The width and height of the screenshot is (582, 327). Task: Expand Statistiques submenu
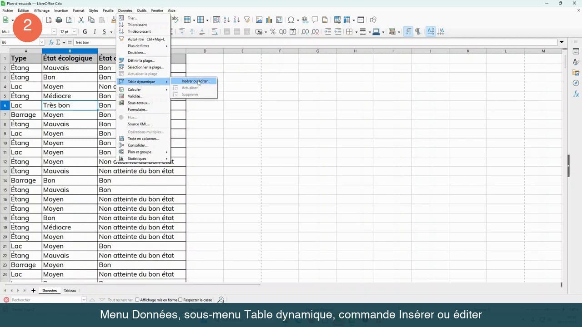[143, 159]
